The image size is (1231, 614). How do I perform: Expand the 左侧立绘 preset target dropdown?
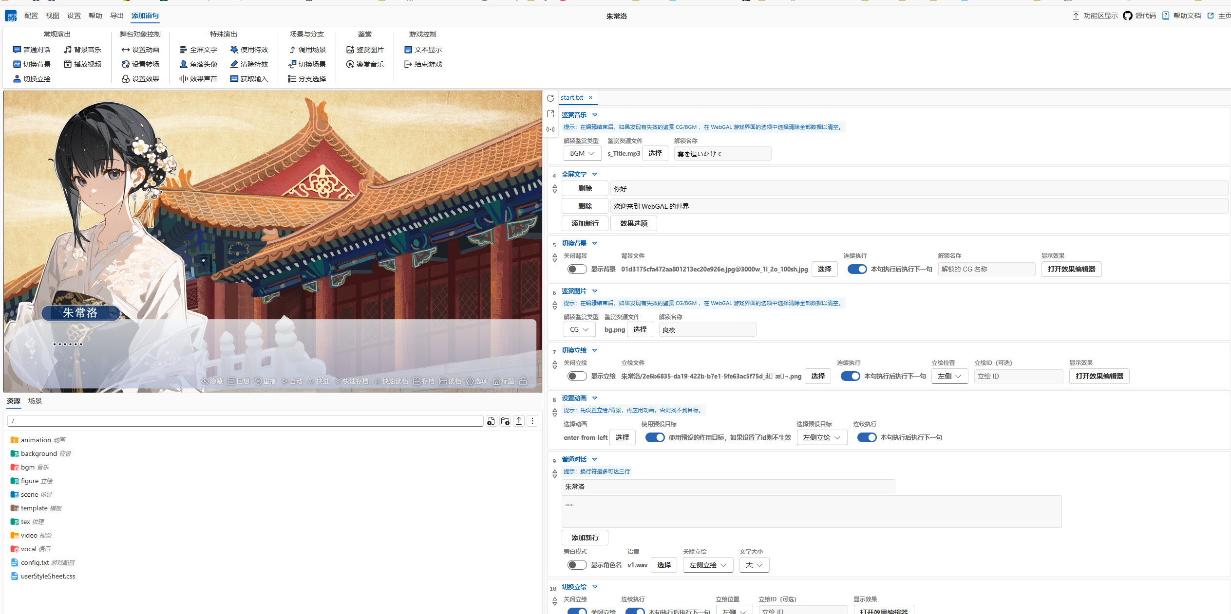(822, 437)
